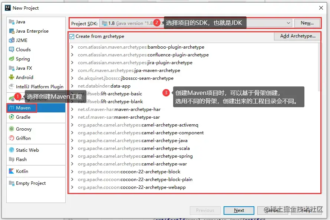Expand jira-plugin-archetype entry
Viewport: 330px width, 220px height.
tap(72, 63)
